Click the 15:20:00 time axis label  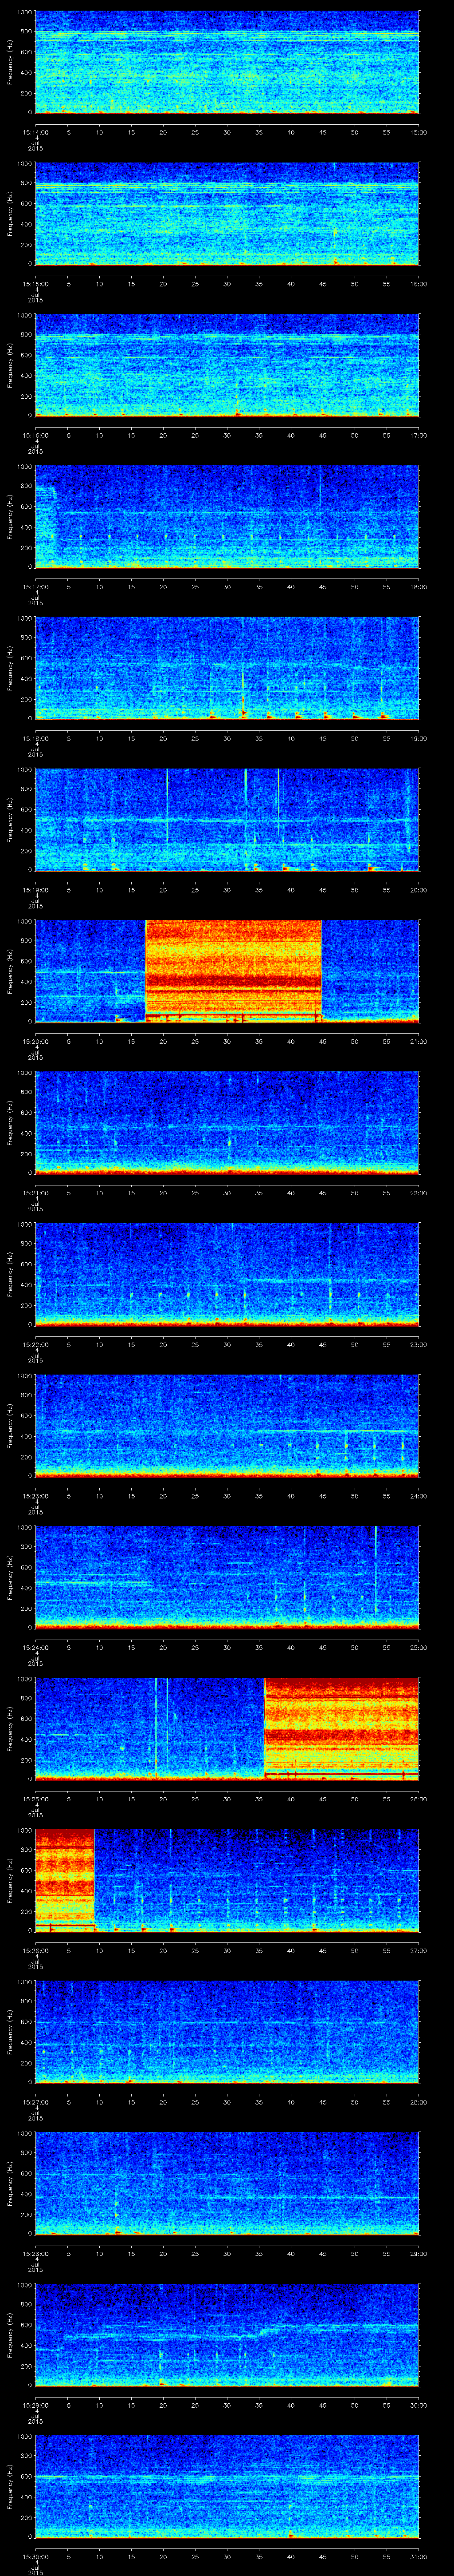(x=35, y=1041)
